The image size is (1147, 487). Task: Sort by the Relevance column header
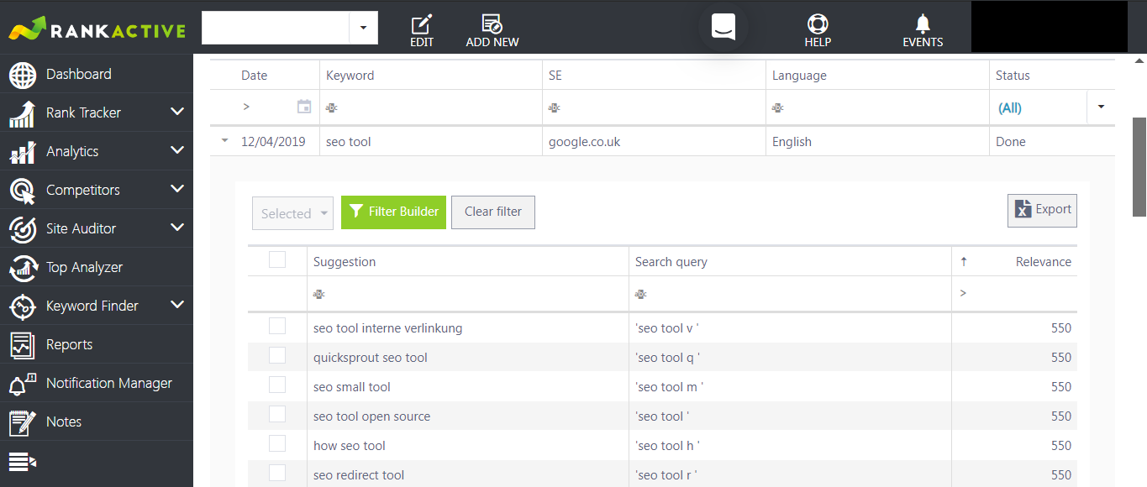(x=1014, y=261)
